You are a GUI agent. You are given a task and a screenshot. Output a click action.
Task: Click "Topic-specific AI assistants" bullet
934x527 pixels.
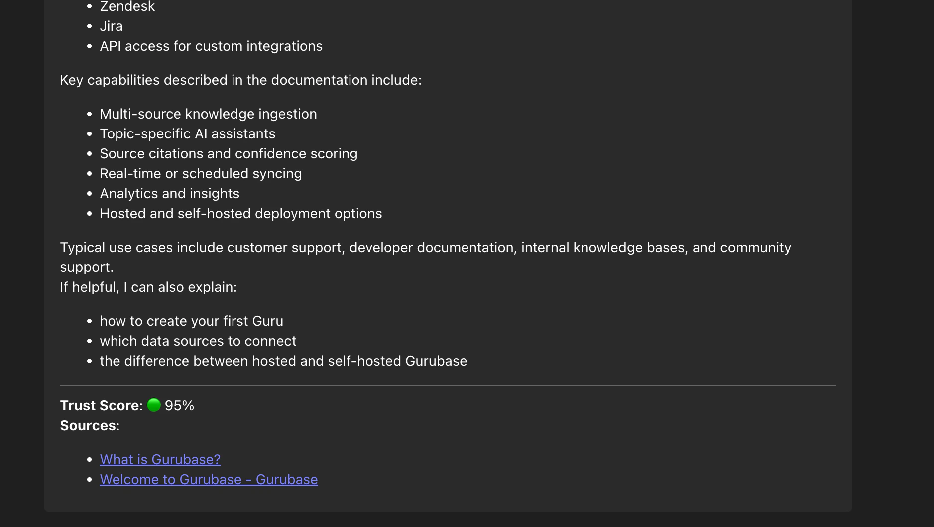coord(187,133)
